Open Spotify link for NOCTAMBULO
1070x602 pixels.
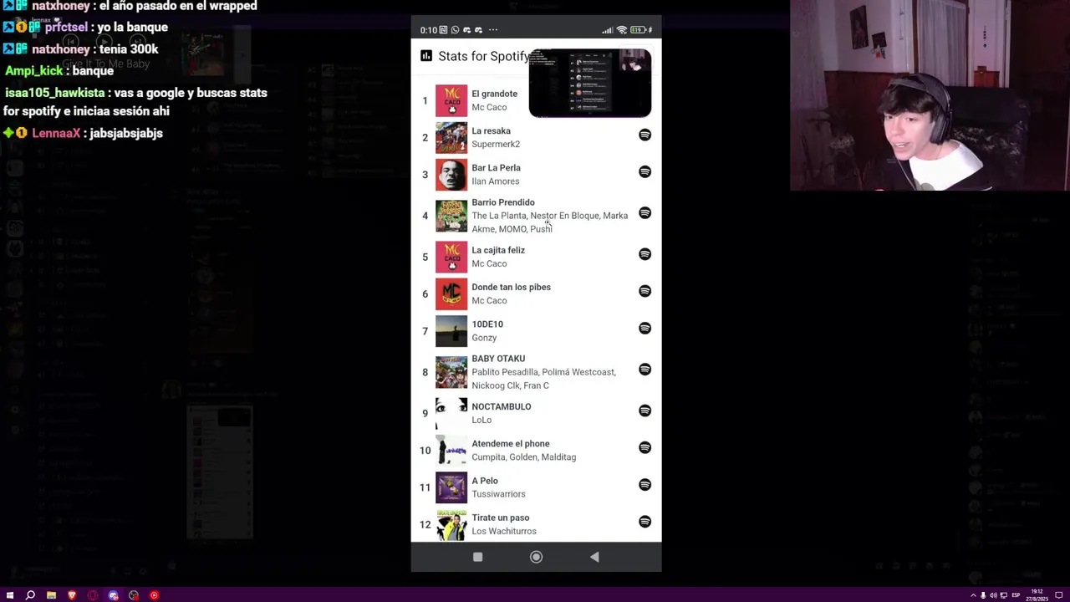645,411
